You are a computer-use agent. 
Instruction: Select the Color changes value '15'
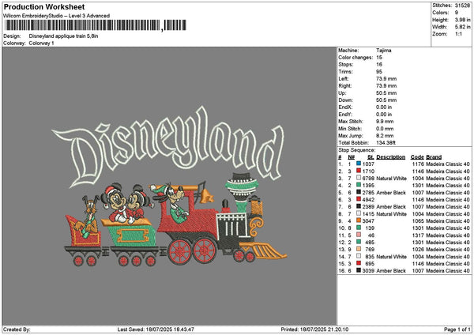(x=379, y=58)
